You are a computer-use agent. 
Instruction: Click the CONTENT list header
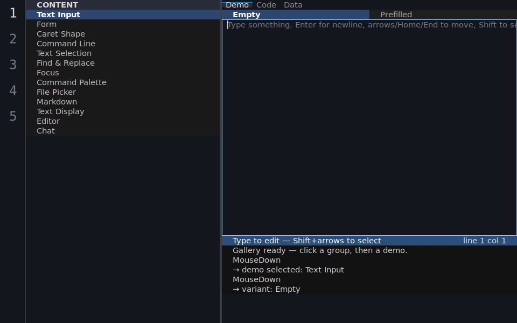pos(123,5)
